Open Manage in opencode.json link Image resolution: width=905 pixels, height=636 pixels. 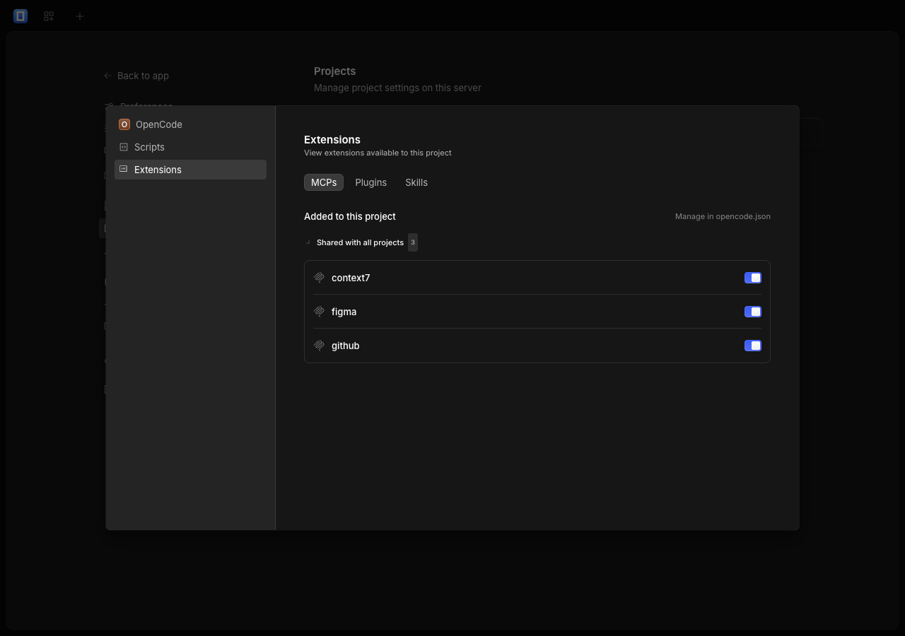pyautogui.click(x=723, y=216)
